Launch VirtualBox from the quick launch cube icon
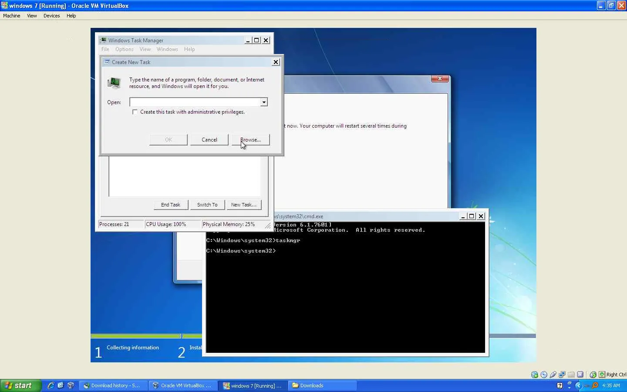The height and width of the screenshot is (392, 627). tap(71, 385)
